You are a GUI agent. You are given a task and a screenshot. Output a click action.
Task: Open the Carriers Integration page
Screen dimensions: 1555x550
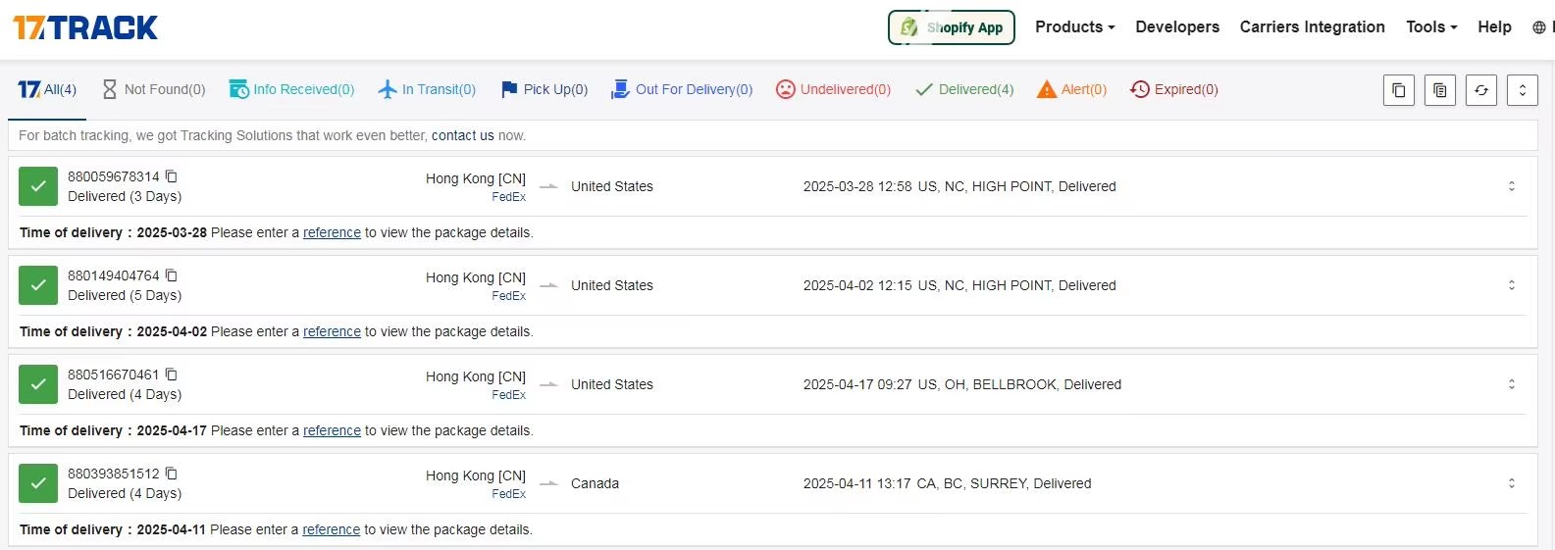[x=1312, y=27]
